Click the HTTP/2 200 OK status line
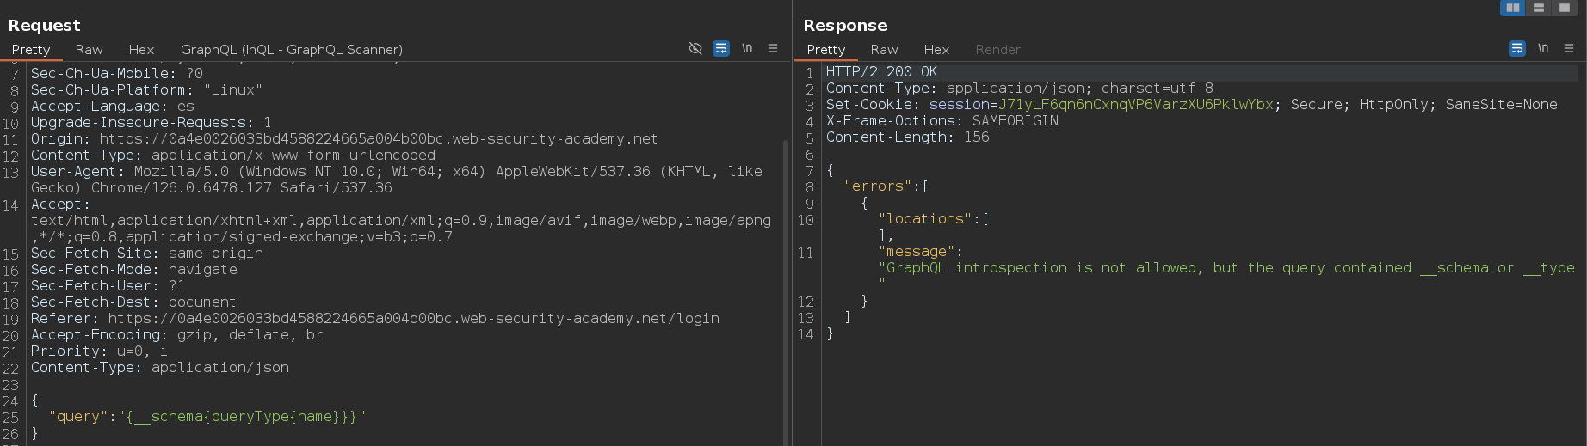 [882, 72]
